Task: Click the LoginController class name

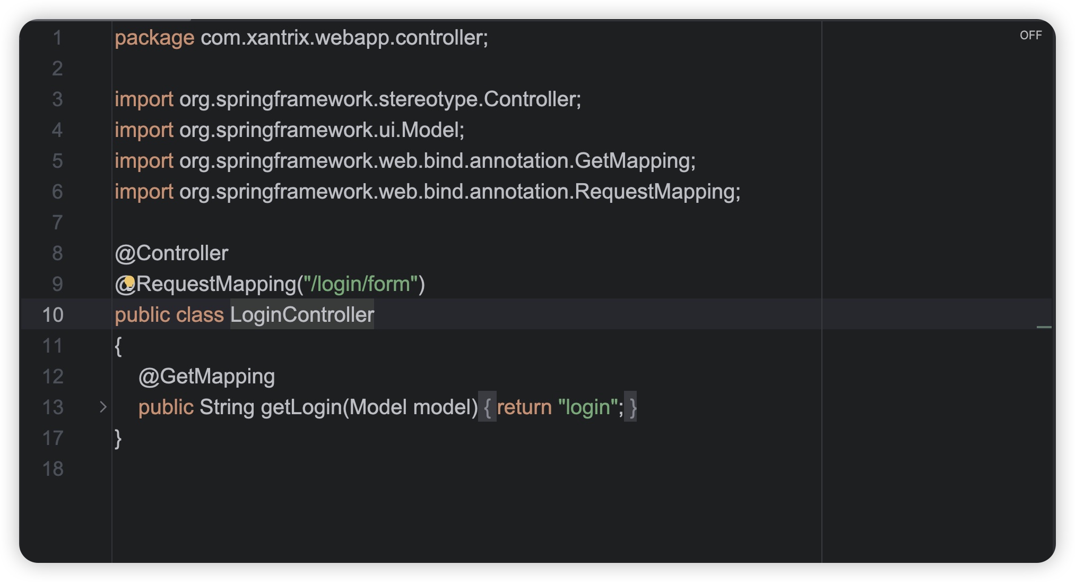Action: [302, 315]
